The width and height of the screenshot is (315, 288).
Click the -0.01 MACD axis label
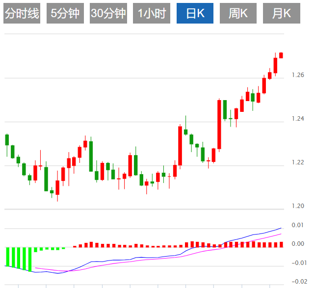pos(299,262)
